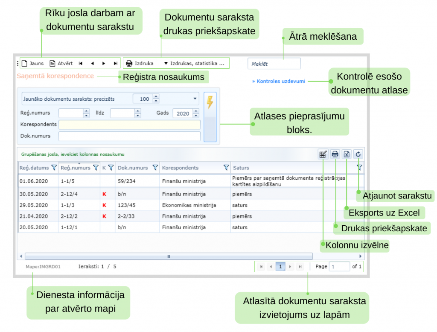Viewport: 437px width, 332px height.
Task: Jump to the last record in the toolbar
Action: [x=115, y=64]
